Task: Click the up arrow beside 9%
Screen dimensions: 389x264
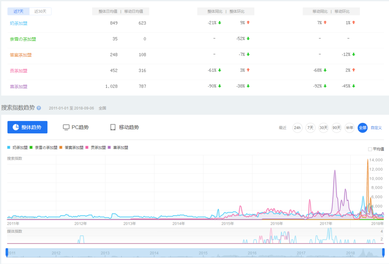Action: (x=248, y=23)
